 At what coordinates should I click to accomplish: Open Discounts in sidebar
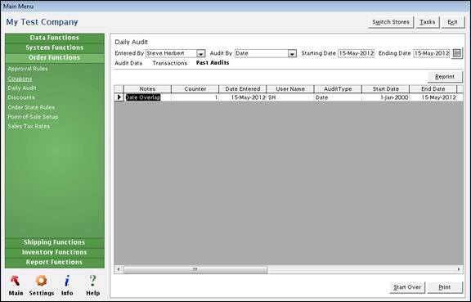21,97
